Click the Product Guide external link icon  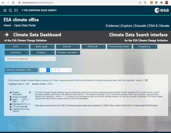(26, 97)
